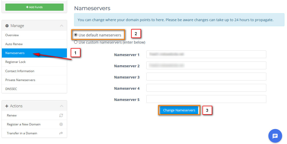287x144 pixels.
Task: Select Nameservers in the sidebar
Action: coord(34,53)
